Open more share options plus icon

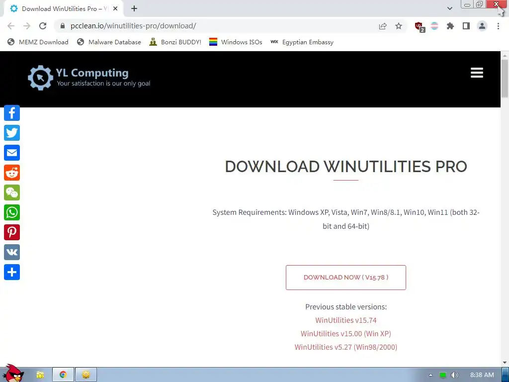click(12, 272)
